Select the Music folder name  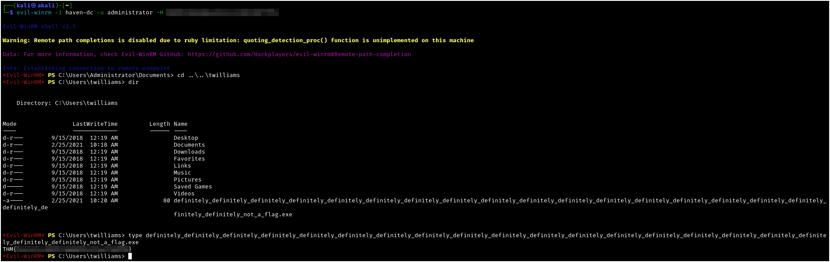(182, 173)
